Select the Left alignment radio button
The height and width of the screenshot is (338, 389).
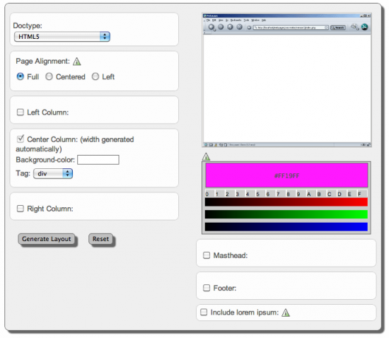pos(95,76)
